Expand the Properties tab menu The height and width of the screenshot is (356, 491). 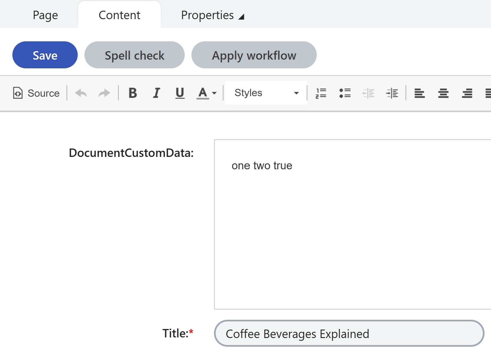click(213, 15)
